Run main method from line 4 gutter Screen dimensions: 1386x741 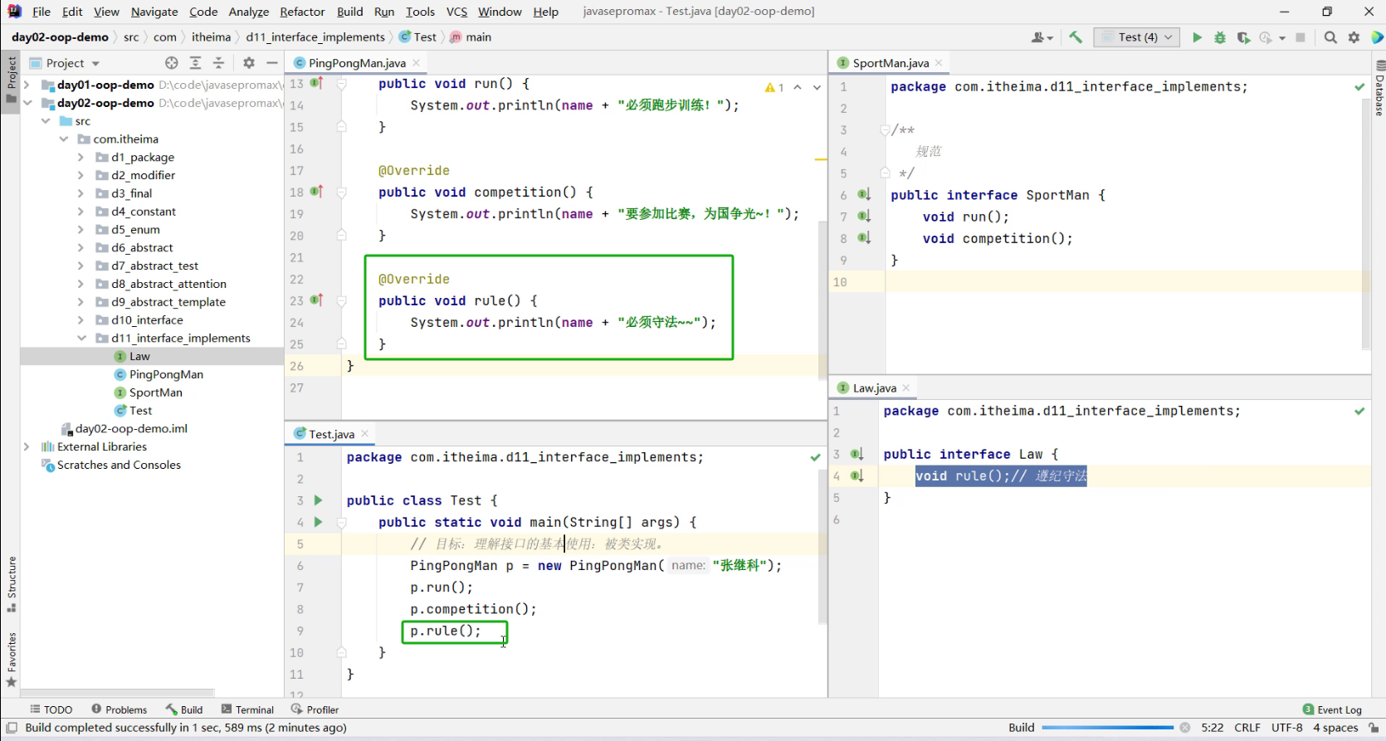click(x=318, y=522)
